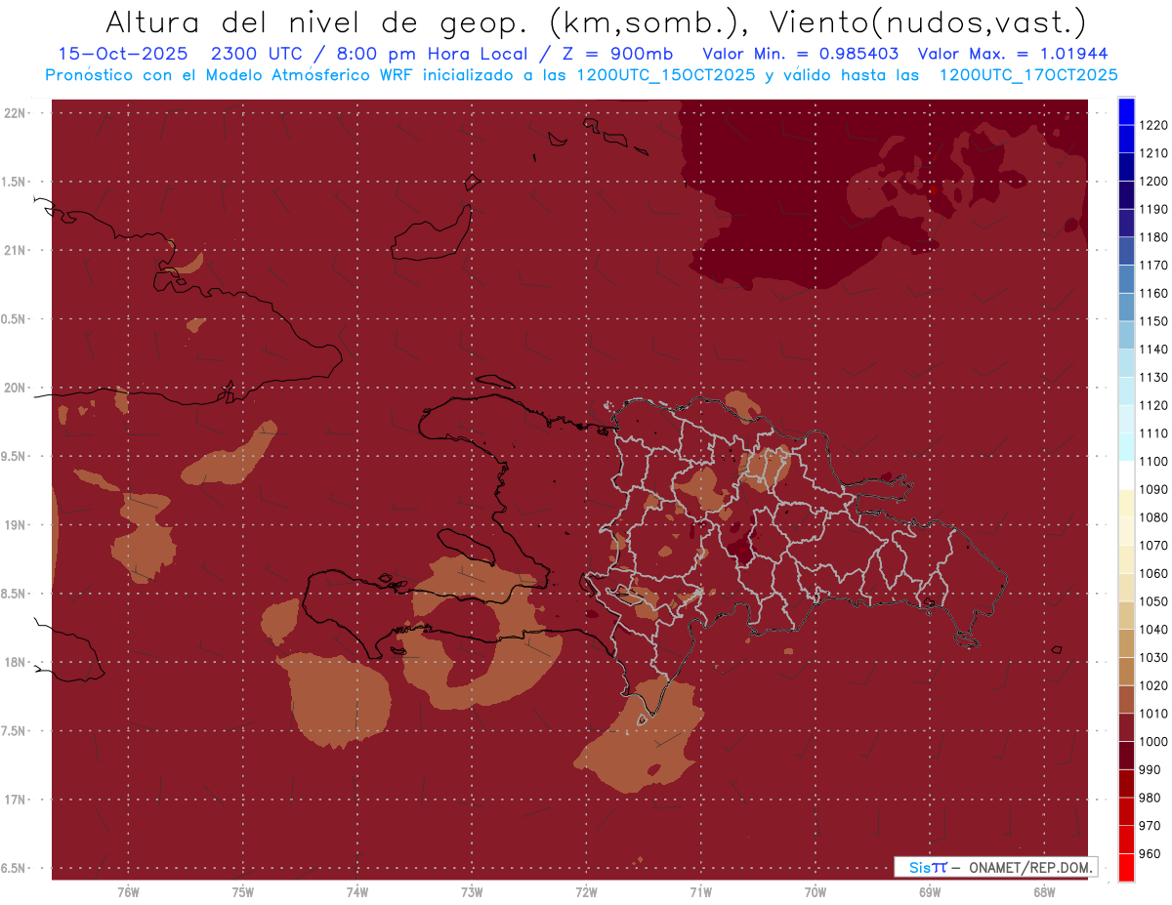Click the '68W' longitude label

1044,892
